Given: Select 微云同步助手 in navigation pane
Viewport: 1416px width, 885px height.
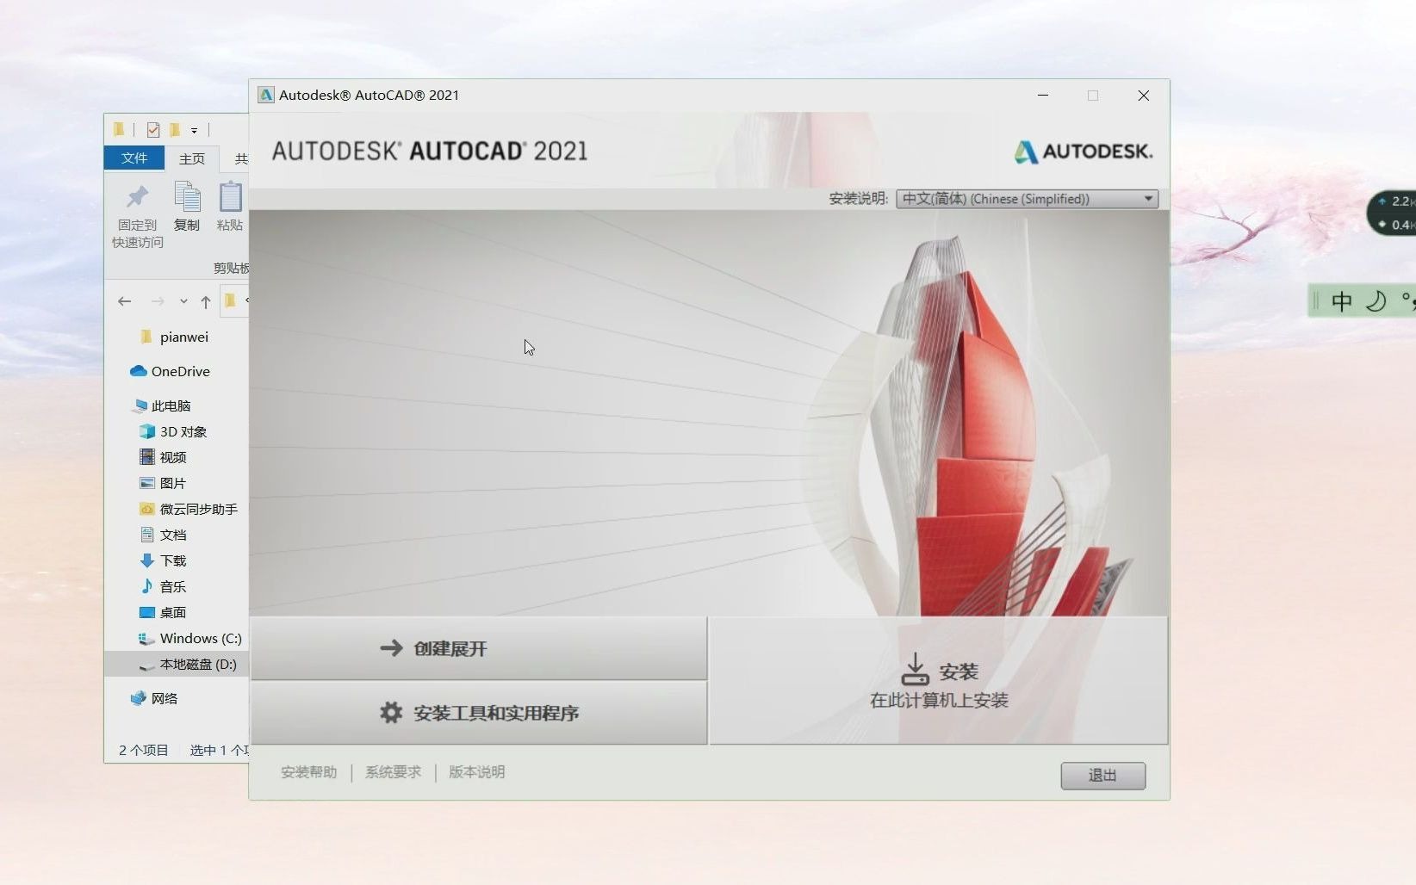Looking at the screenshot, I should click(x=189, y=509).
